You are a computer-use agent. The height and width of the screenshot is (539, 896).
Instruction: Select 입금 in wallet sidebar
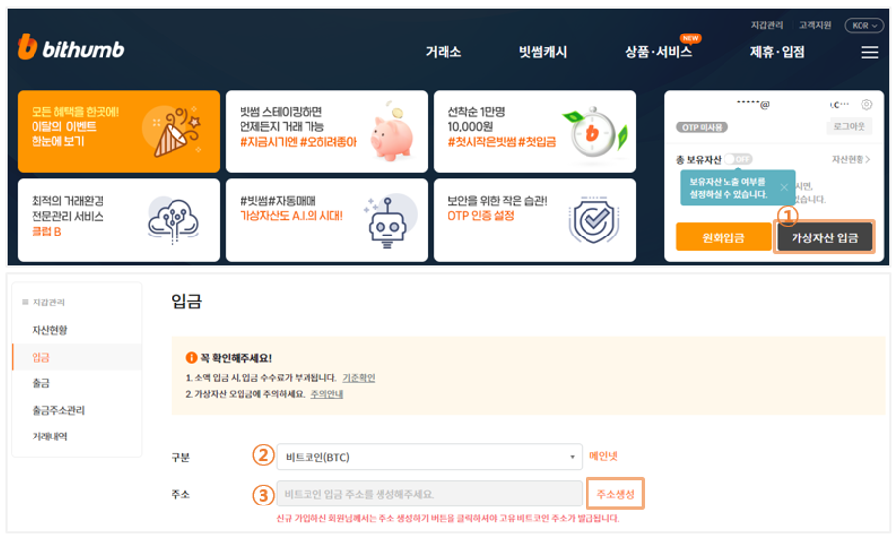(x=41, y=357)
